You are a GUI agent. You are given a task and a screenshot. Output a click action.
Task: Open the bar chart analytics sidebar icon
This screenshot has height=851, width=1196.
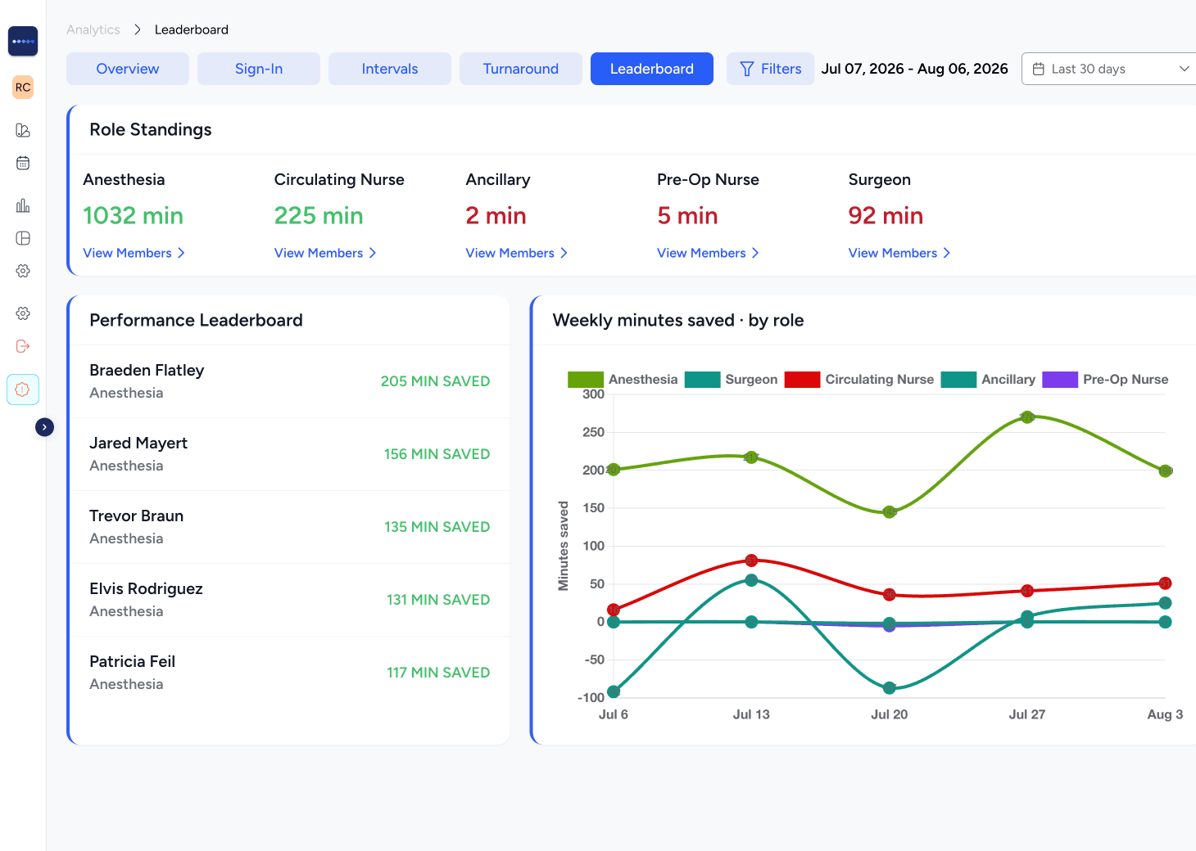[x=23, y=205]
